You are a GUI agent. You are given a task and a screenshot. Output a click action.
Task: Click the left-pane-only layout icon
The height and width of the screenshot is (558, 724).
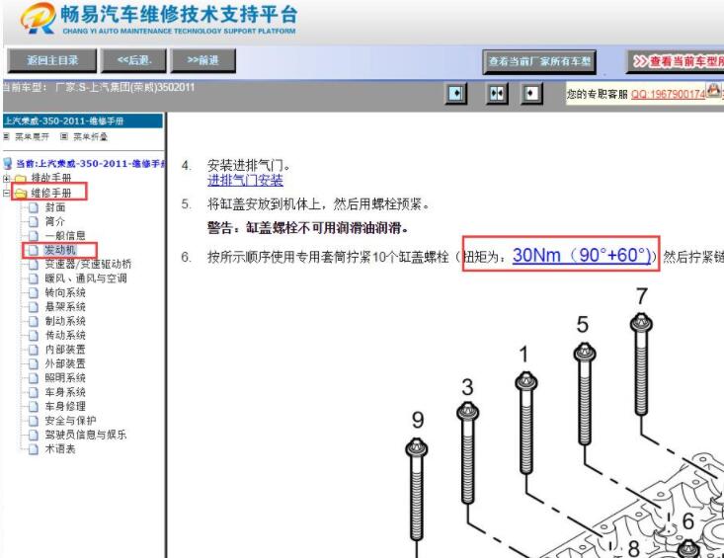(x=455, y=94)
